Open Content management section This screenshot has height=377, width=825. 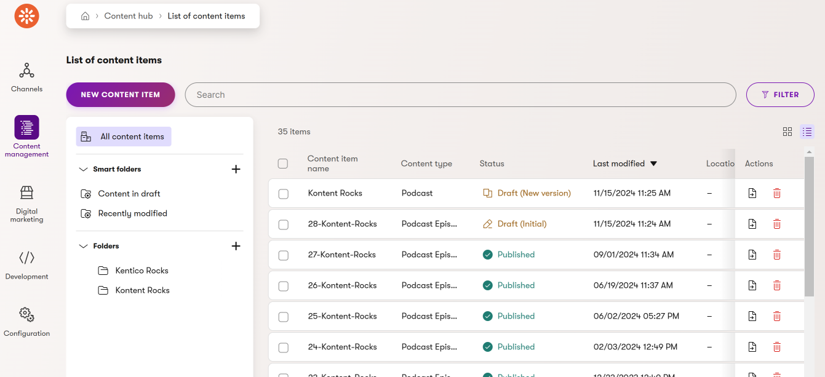[x=26, y=137]
